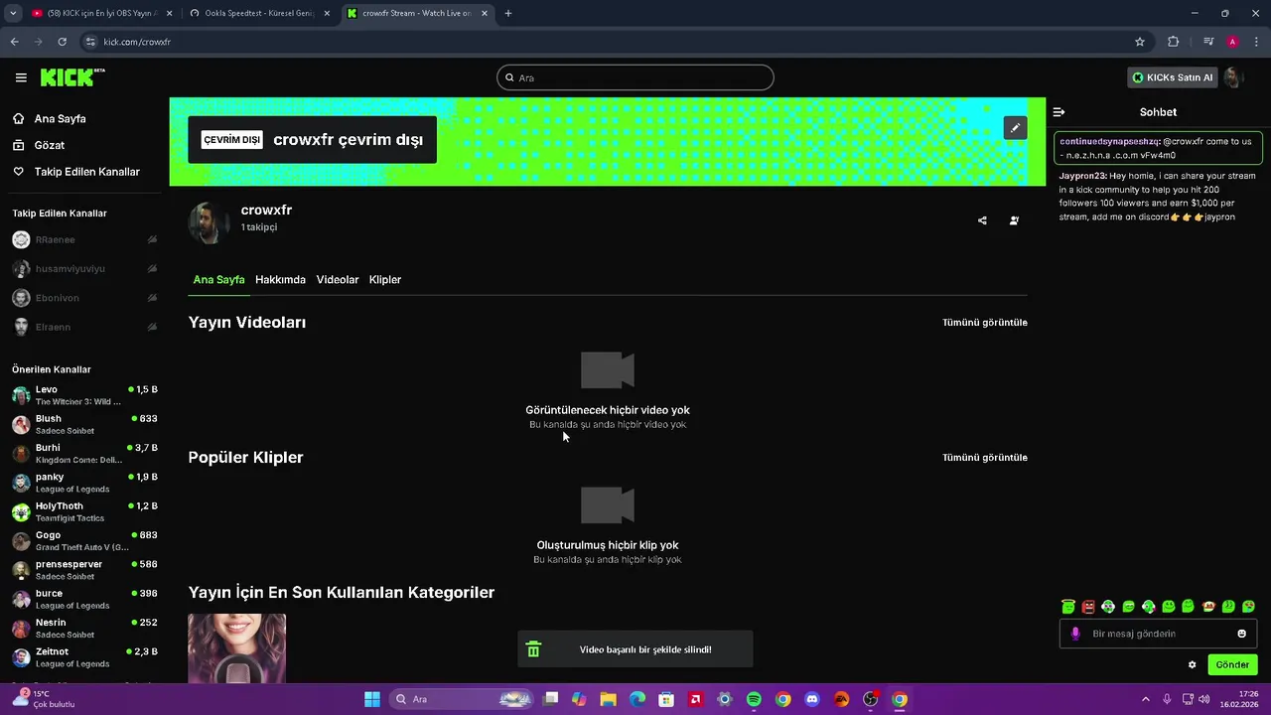
Task: Open panky recommended channel
Action: [x=84, y=483]
